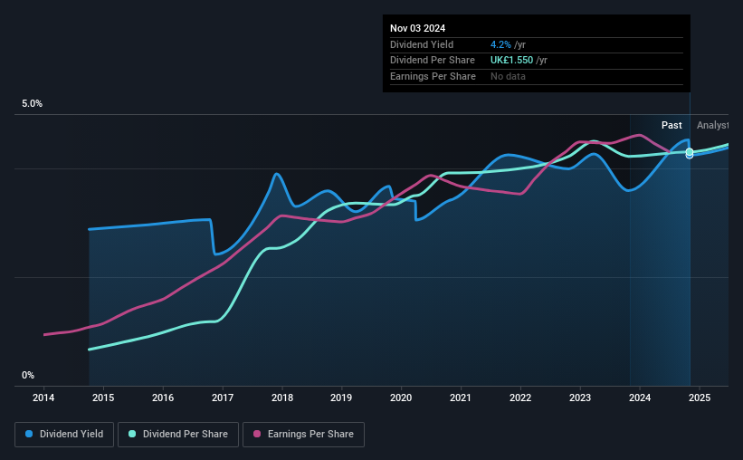Click the teal Dividend Per Share legend dot
Image resolution: width=743 pixels, height=460 pixels.
[132, 434]
